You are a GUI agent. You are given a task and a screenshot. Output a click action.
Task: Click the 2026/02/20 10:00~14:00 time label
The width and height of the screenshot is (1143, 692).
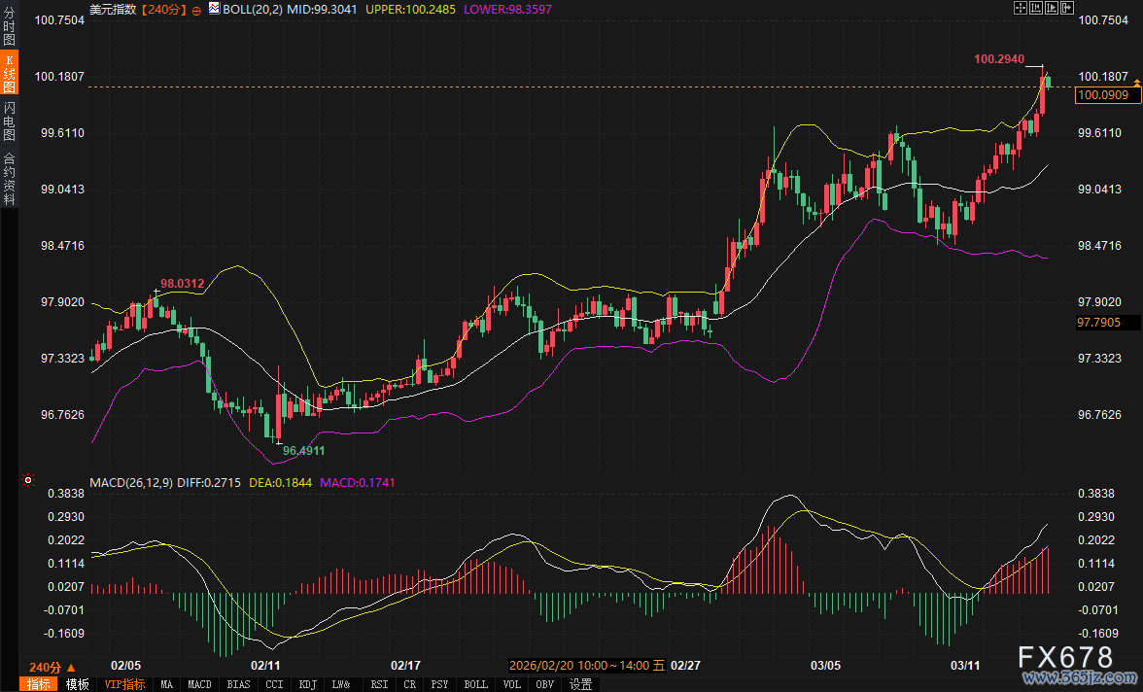(x=587, y=666)
